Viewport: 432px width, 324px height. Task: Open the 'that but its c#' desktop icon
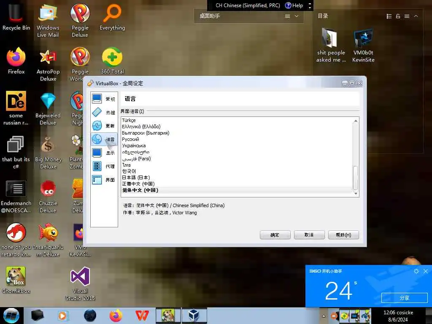click(16, 152)
